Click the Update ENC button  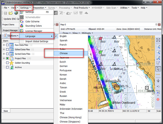[11, 19]
